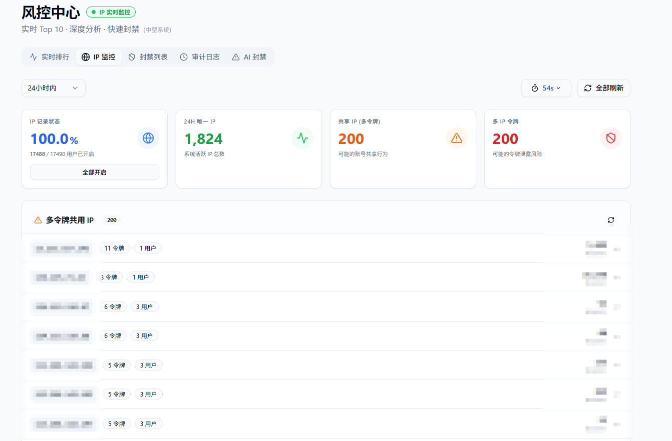Click the 1 用户 badge in first row
672x441 pixels.
[x=148, y=248]
